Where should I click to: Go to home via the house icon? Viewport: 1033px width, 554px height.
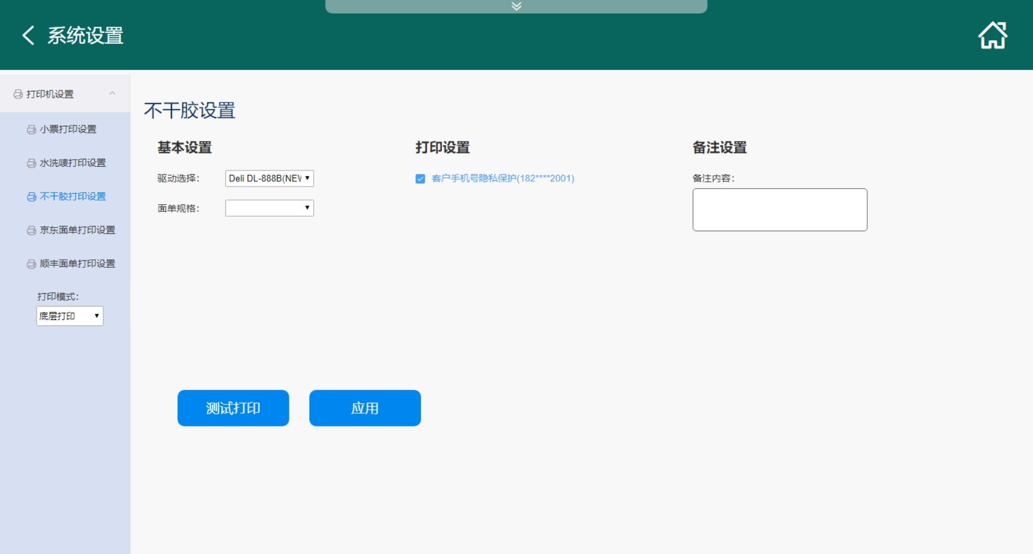tap(992, 35)
